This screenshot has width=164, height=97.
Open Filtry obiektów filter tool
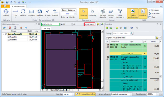[120, 14]
